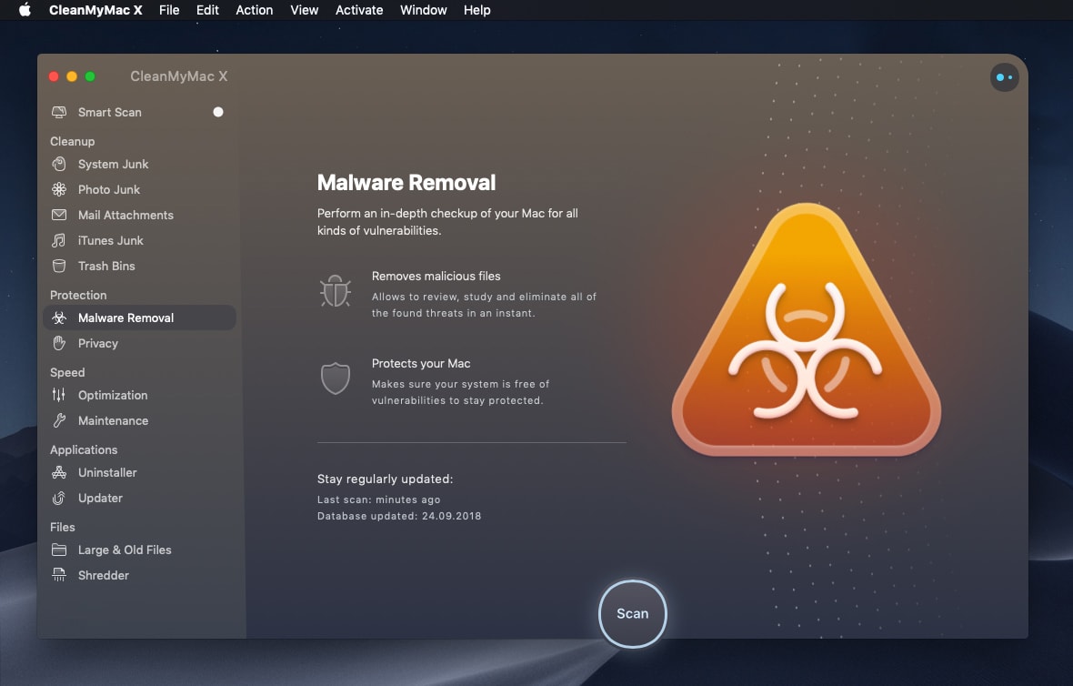Image resolution: width=1073 pixels, height=686 pixels.
Task: Open the View menu
Action: 304,10
